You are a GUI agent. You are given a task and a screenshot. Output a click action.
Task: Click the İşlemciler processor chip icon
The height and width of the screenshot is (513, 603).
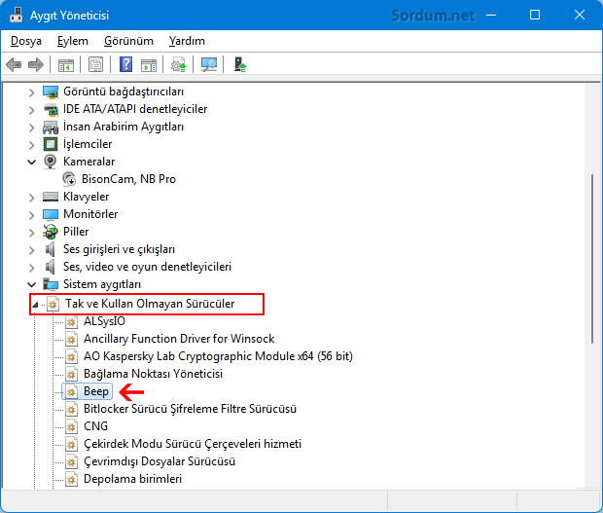pyautogui.click(x=51, y=144)
